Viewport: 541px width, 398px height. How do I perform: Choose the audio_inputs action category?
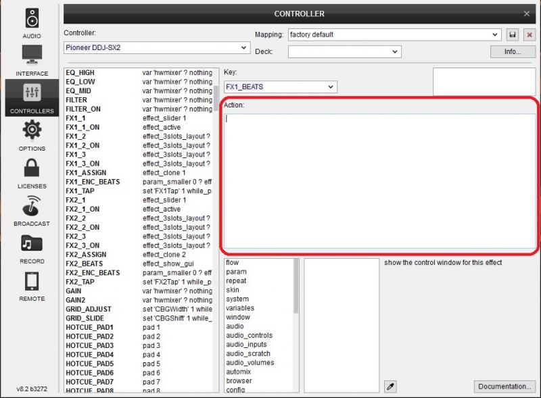259,344
